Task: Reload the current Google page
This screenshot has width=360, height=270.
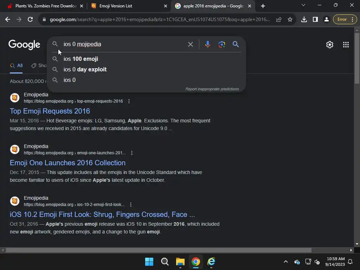Action: pos(30,20)
